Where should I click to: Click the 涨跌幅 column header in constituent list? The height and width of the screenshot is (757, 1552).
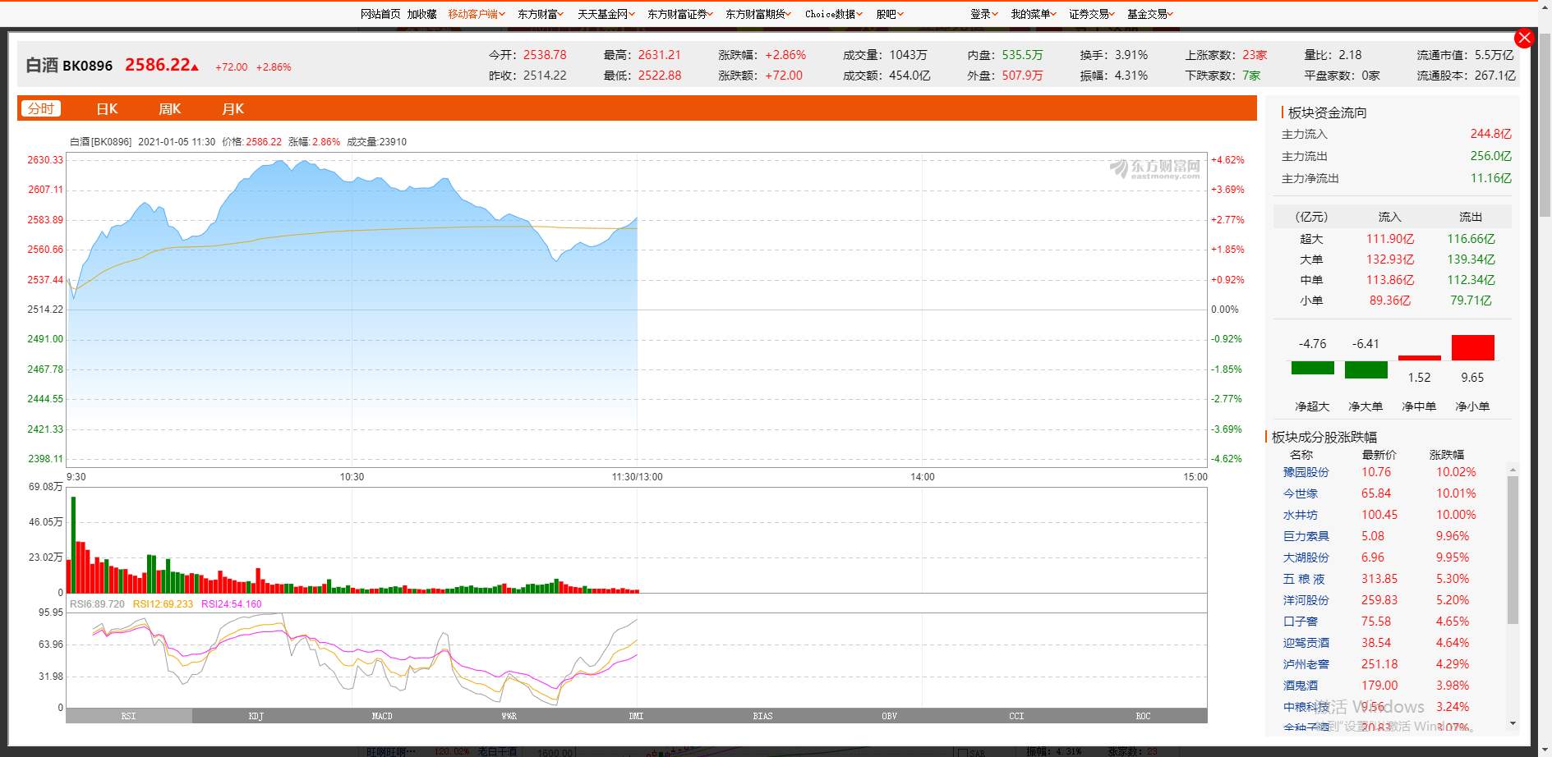1446,454
